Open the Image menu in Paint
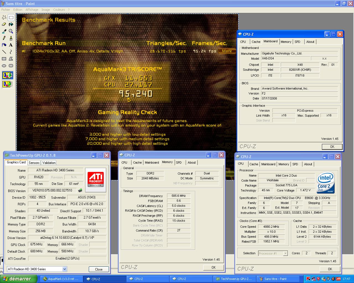Image resolution: width=354 pixels, height=283 pixels. (46, 10)
